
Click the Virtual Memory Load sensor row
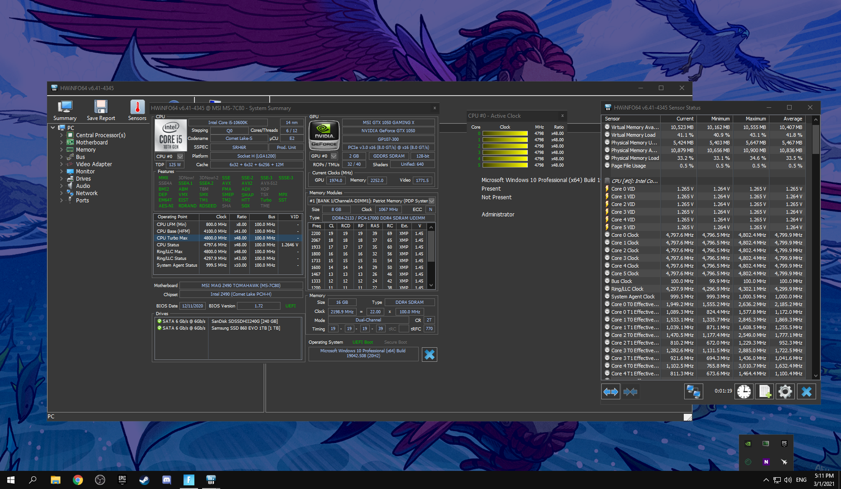pyautogui.click(x=707, y=135)
